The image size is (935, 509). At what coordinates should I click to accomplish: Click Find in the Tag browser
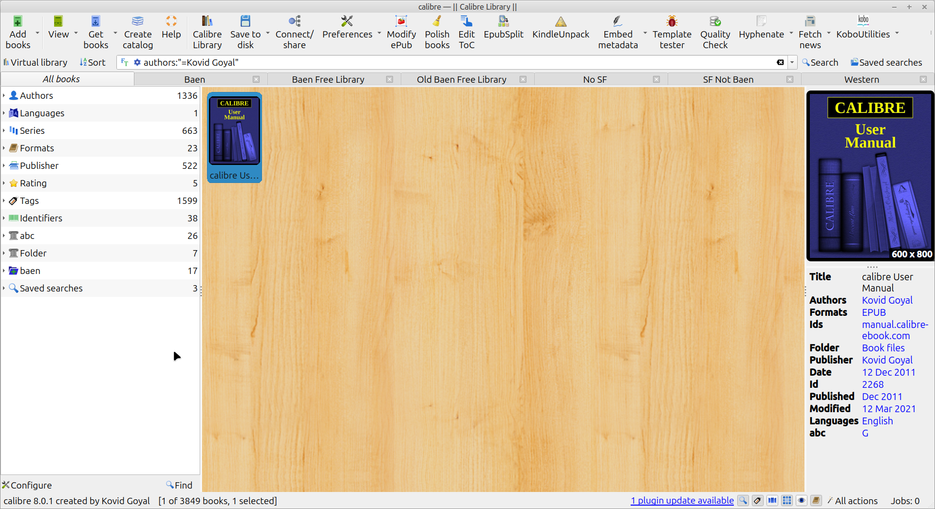click(x=179, y=485)
